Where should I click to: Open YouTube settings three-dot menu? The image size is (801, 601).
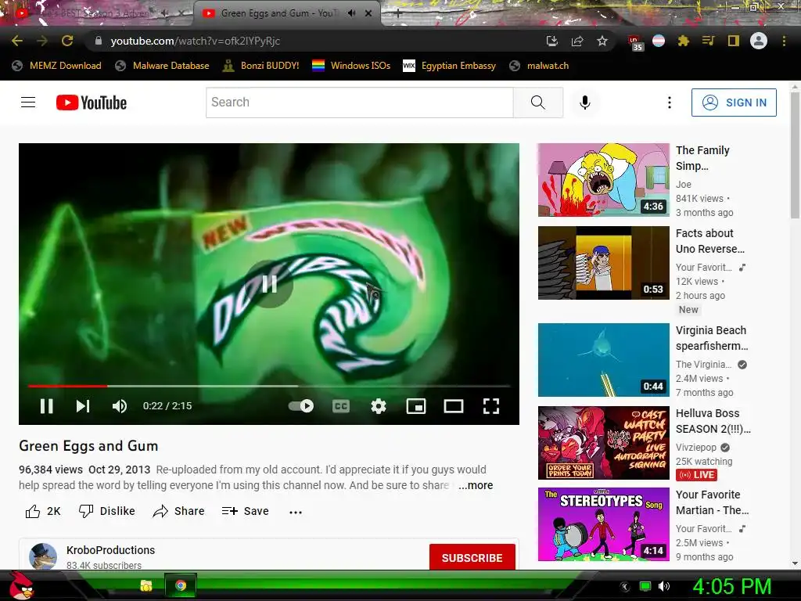[670, 103]
